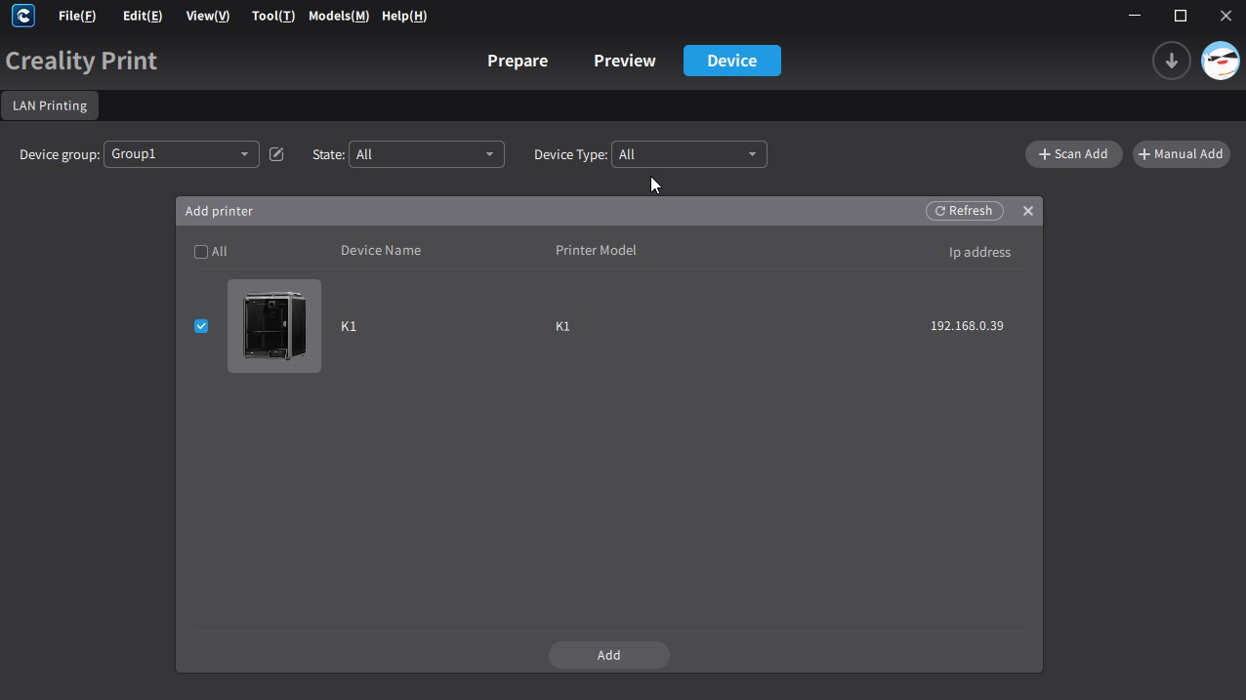The width and height of the screenshot is (1246, 700).
Task: Open the Help menu
Action: tap(404, 16)
